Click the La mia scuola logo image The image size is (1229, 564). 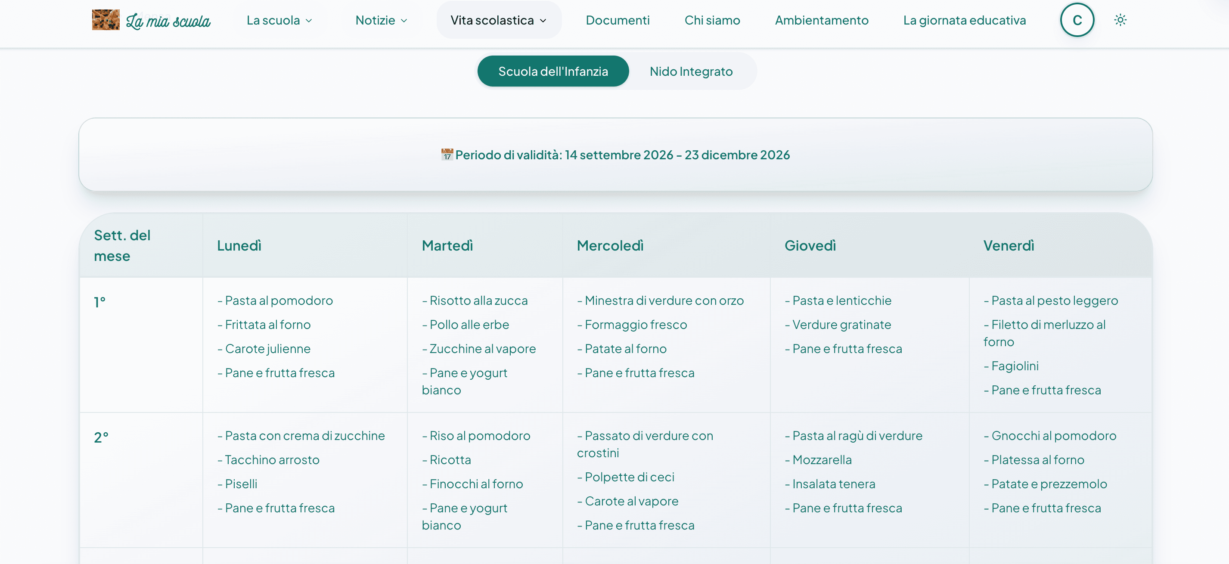[106, 19]
